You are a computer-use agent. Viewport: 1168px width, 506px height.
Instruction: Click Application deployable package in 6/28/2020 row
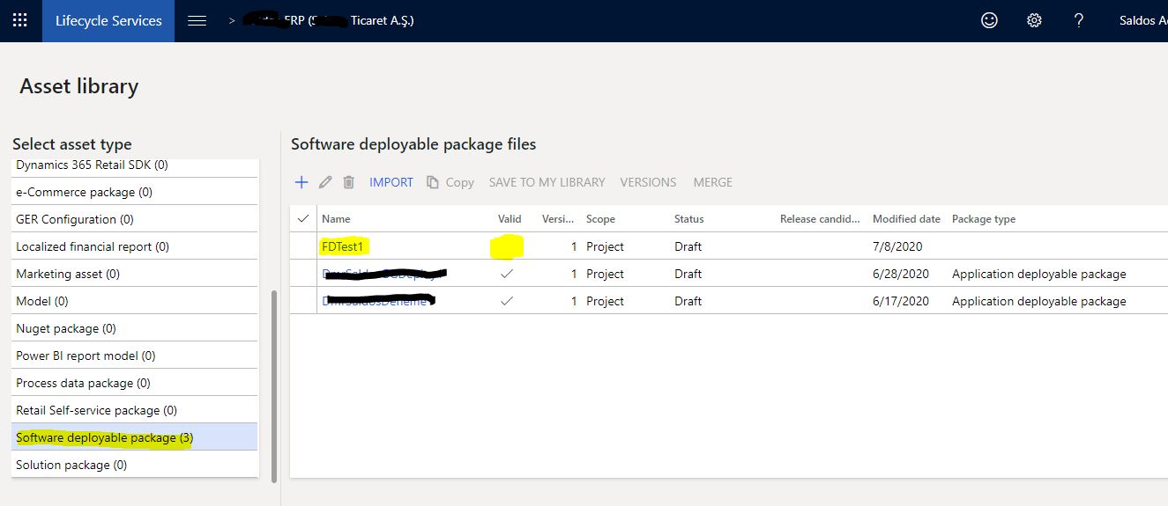pos(1039,274)
